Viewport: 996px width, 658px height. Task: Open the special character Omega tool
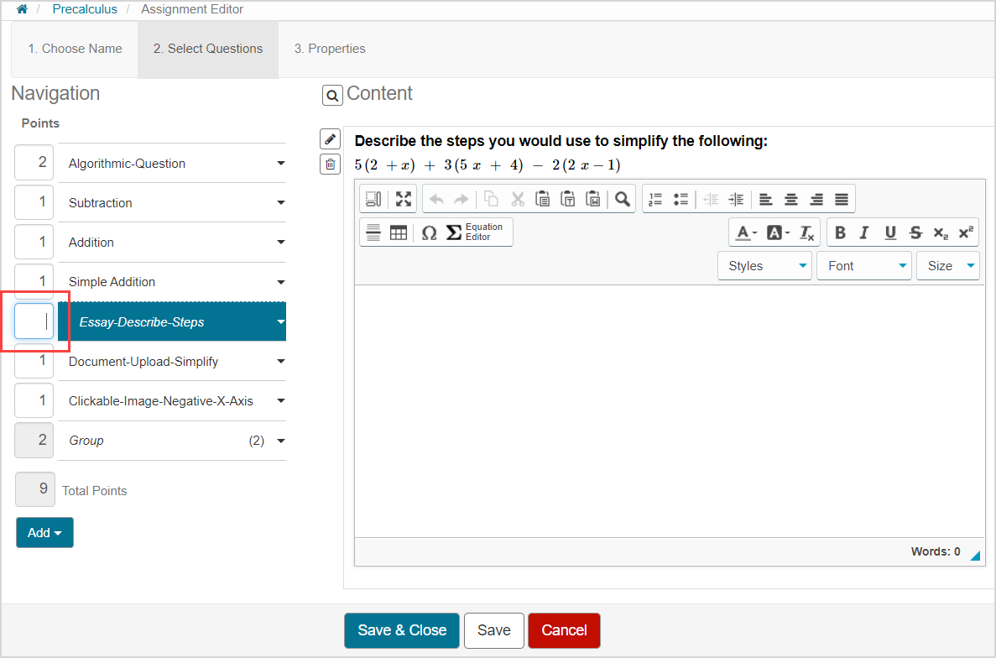coord(429,232)
